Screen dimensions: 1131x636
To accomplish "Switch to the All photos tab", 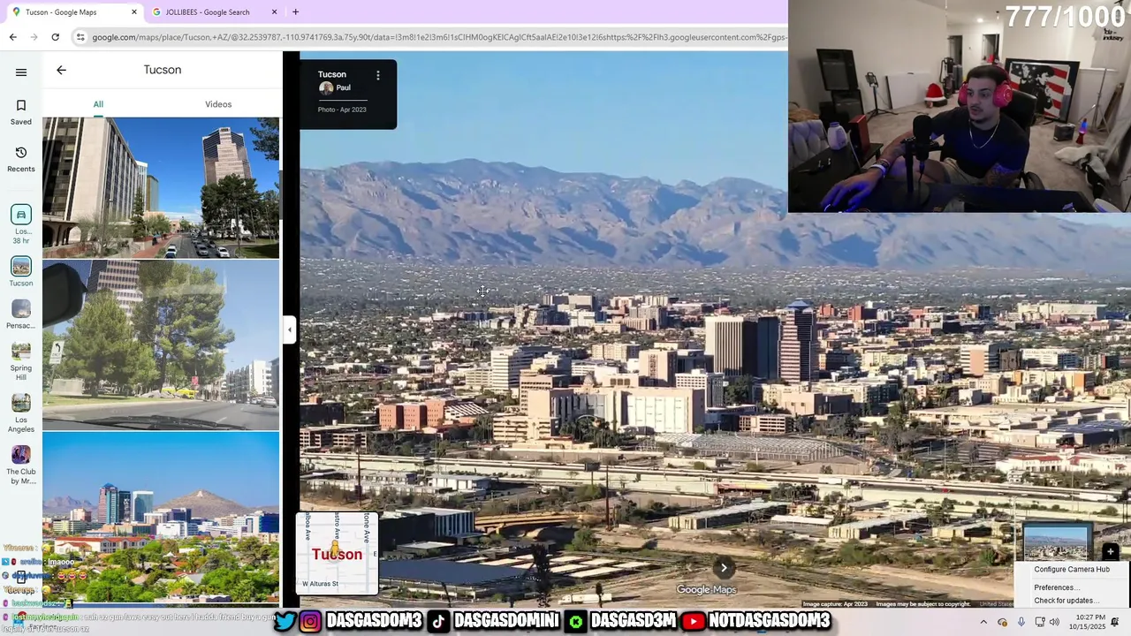I will [x=98, y=104].
